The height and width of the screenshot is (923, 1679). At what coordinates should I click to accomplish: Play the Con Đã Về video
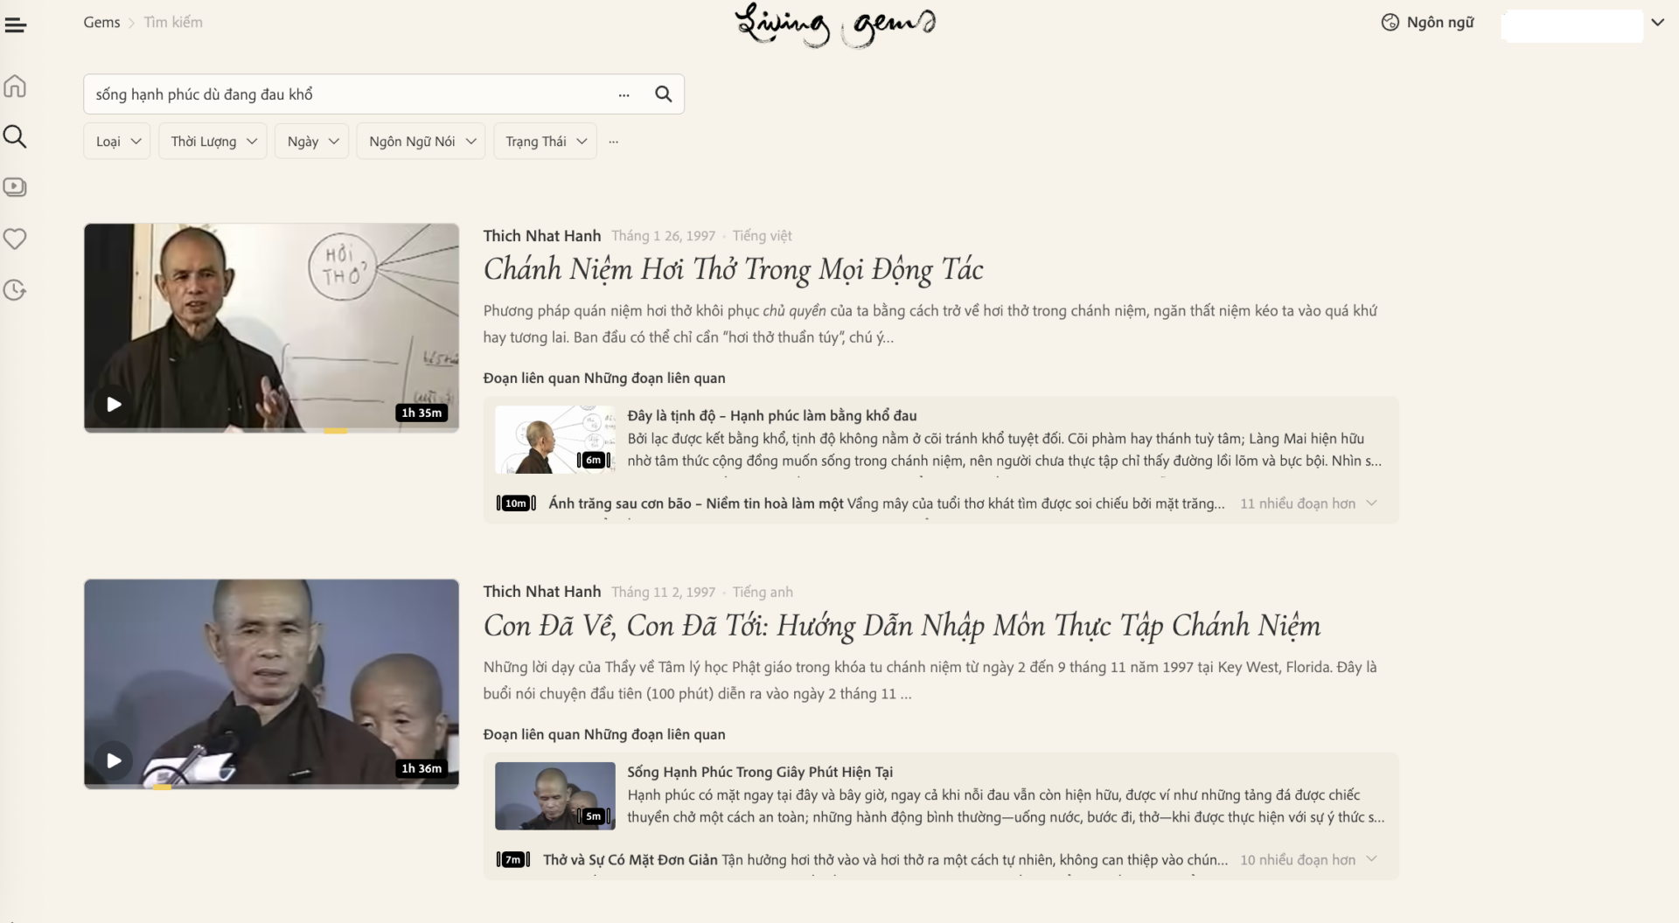pos(114,760)
